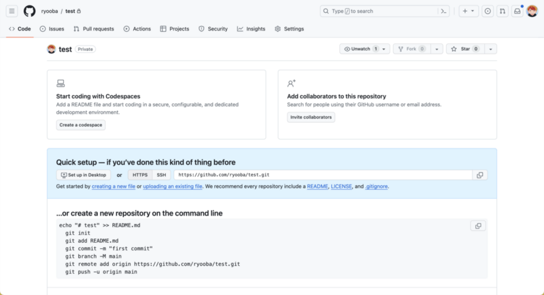Screen dimensions: 544x295
Task: Click the search magnifier icon
Action: (x=326, y=11)
